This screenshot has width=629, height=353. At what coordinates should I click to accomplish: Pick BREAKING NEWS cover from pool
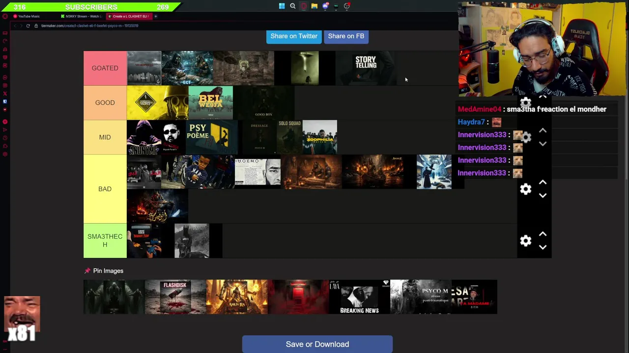[360, 297]
